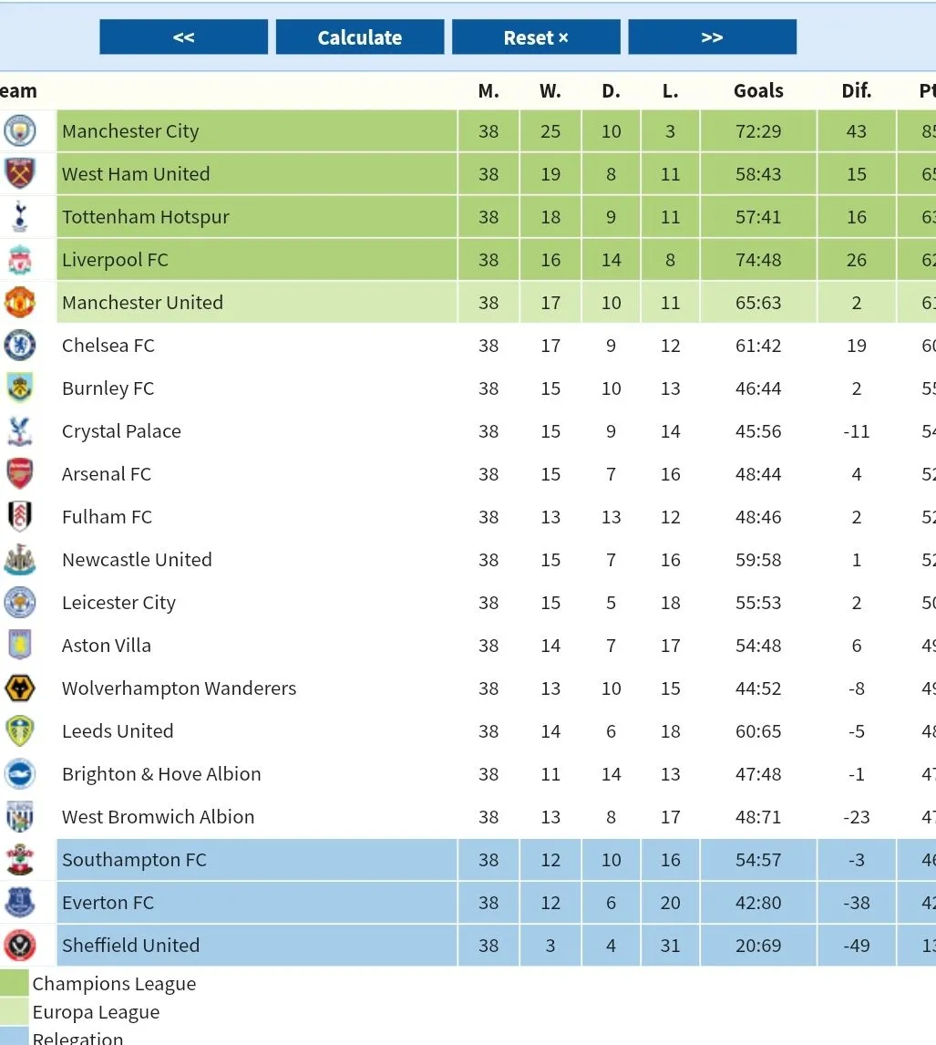Open the Leicester City team link
Viewport: 936px width, 1045px height.
pos(118,603)
